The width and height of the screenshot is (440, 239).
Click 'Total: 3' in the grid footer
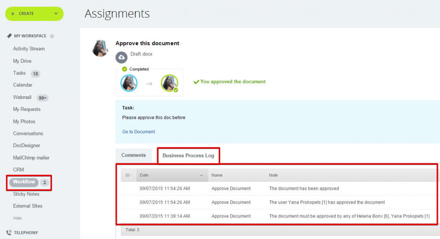point(132,230)
